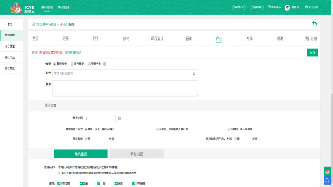Switch to the 考试 tab

tap(250, 39)
